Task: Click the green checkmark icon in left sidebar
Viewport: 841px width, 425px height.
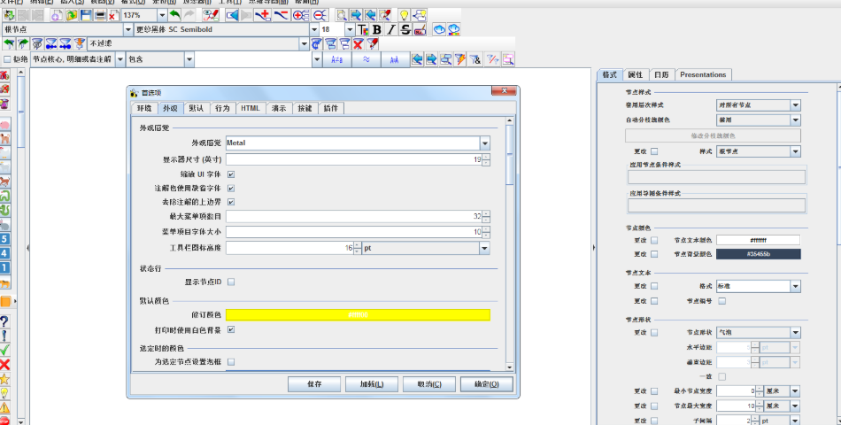Action: click(5, 350)
